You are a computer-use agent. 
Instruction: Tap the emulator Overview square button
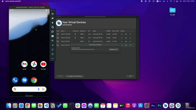(52, 54)
